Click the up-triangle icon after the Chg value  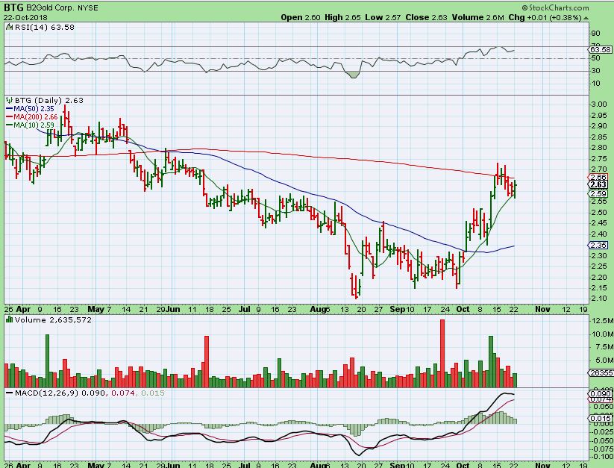[586, 18]
